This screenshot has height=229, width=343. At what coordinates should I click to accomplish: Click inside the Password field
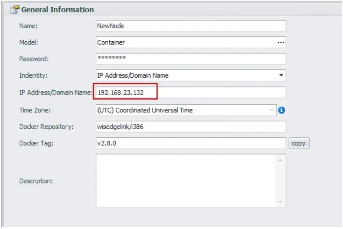coord(191,59)
